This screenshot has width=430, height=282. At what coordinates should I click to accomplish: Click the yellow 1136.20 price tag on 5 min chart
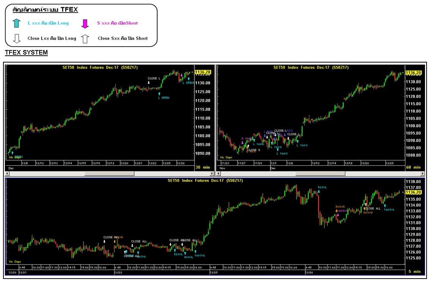coord(413,193)
